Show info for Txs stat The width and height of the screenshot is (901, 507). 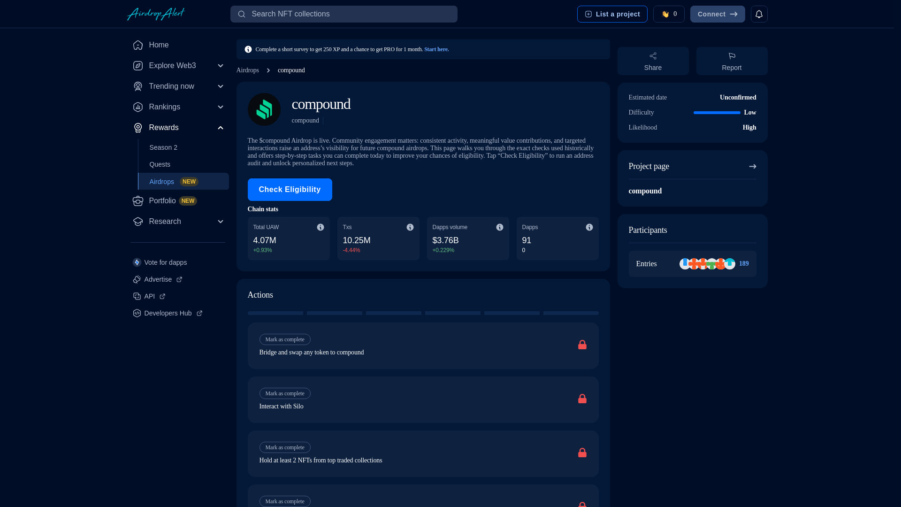tap(410, 227)
